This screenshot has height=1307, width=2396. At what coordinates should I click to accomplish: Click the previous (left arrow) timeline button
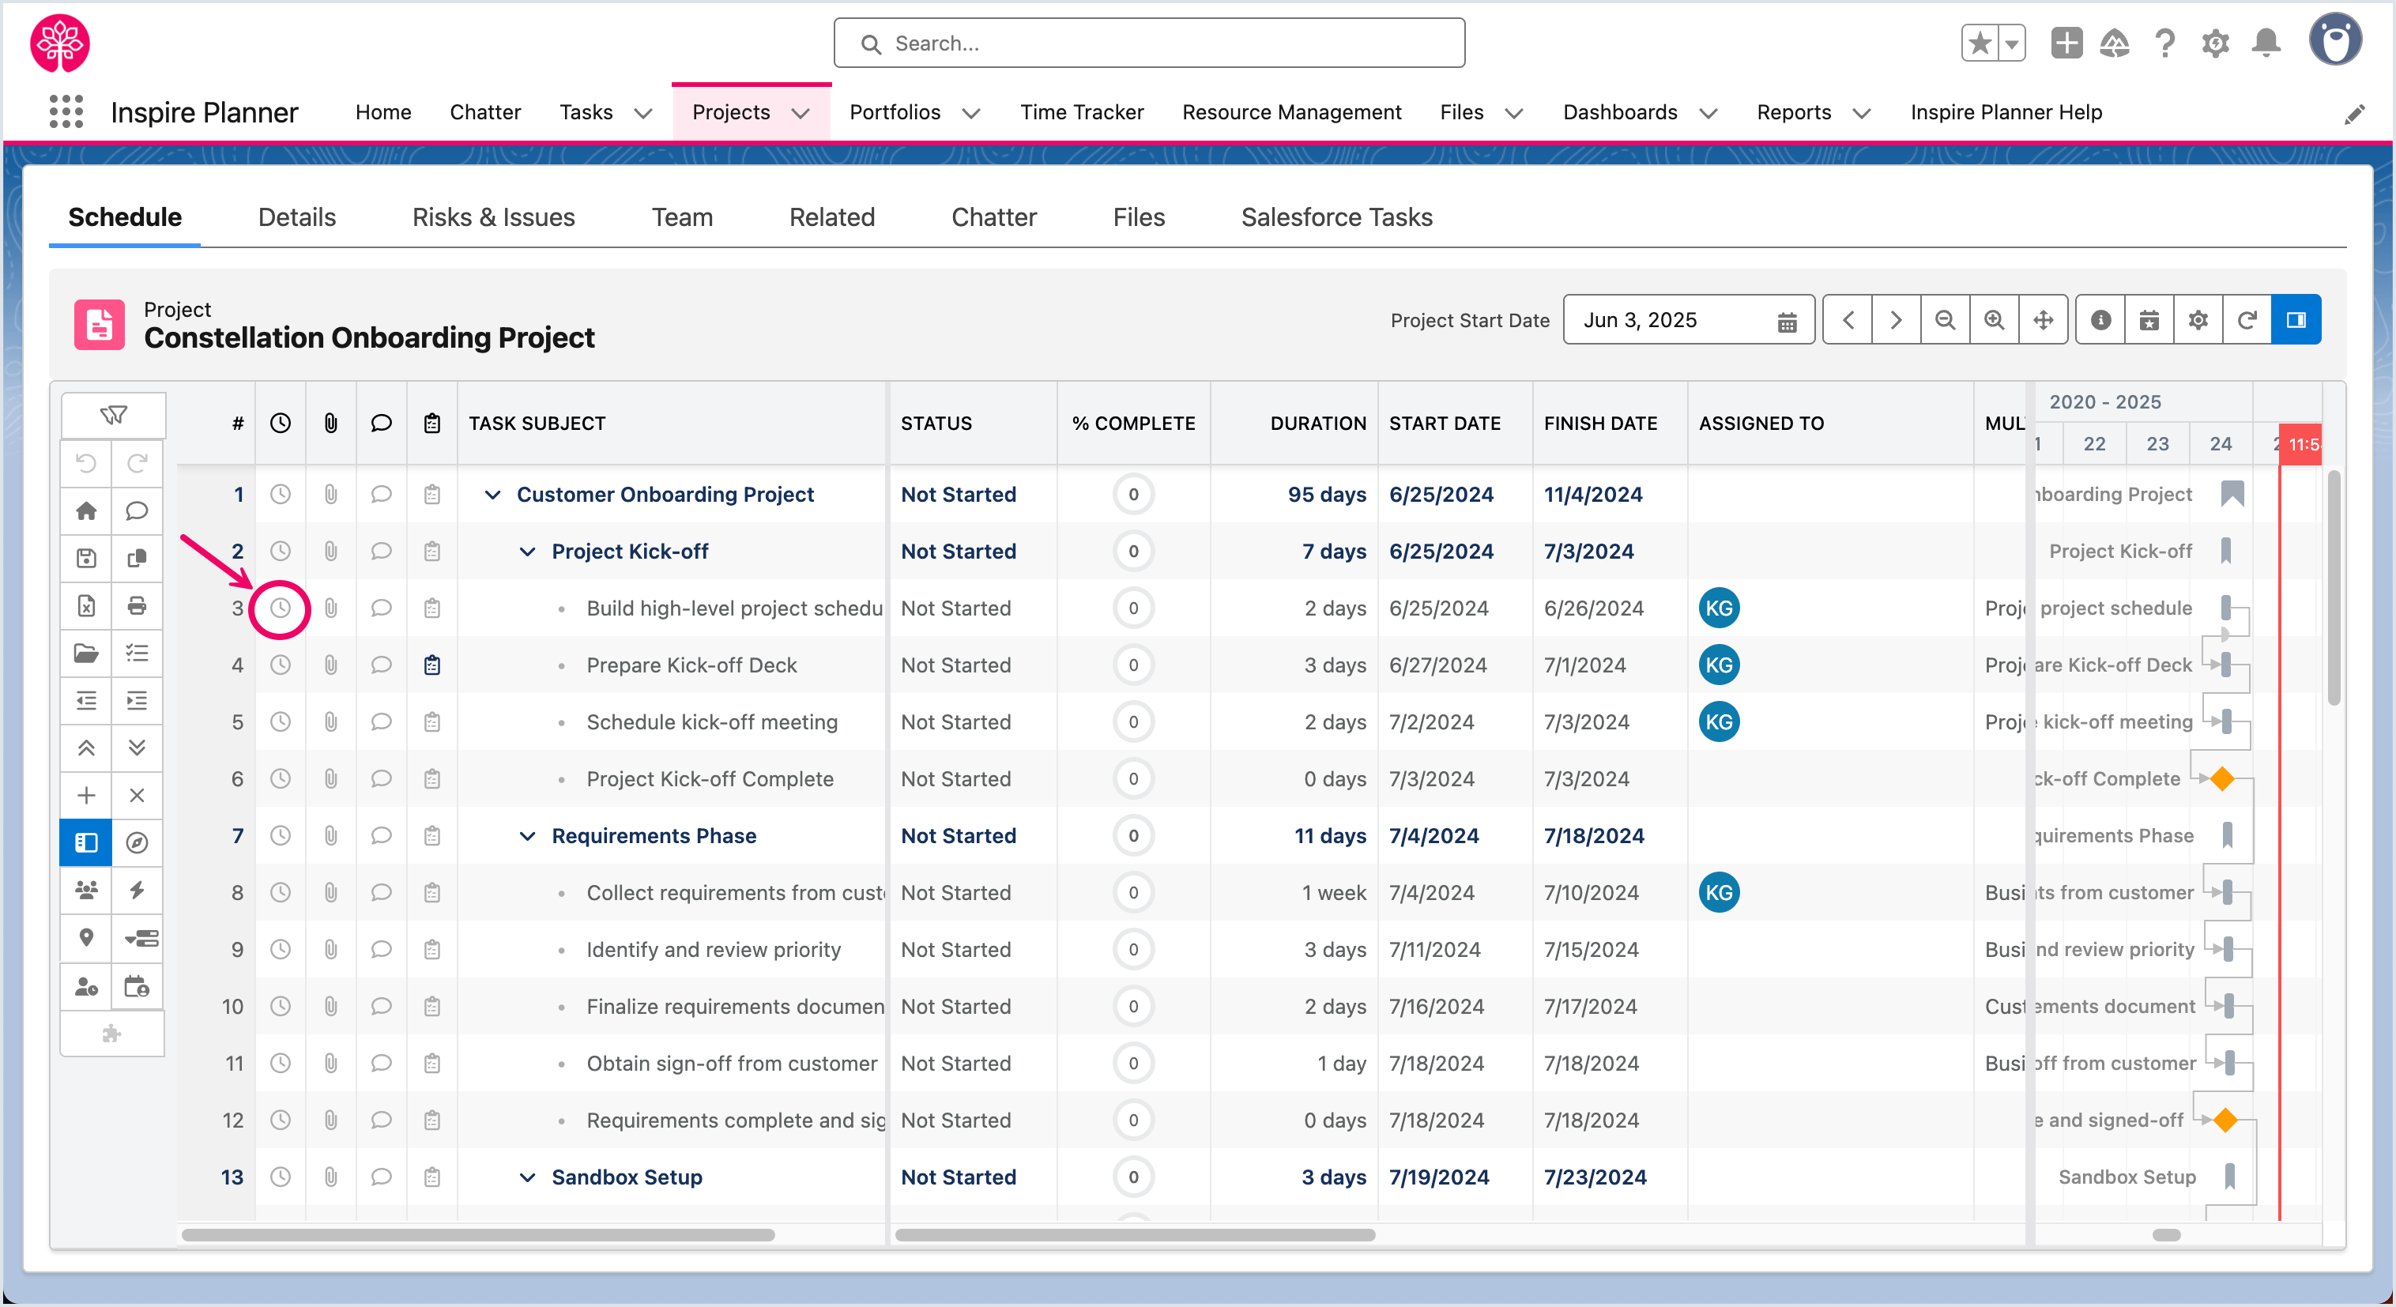[1848, 320]
